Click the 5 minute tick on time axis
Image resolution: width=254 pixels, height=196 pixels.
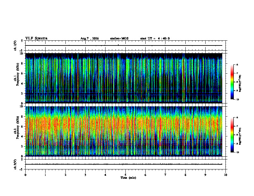(125, 175)
